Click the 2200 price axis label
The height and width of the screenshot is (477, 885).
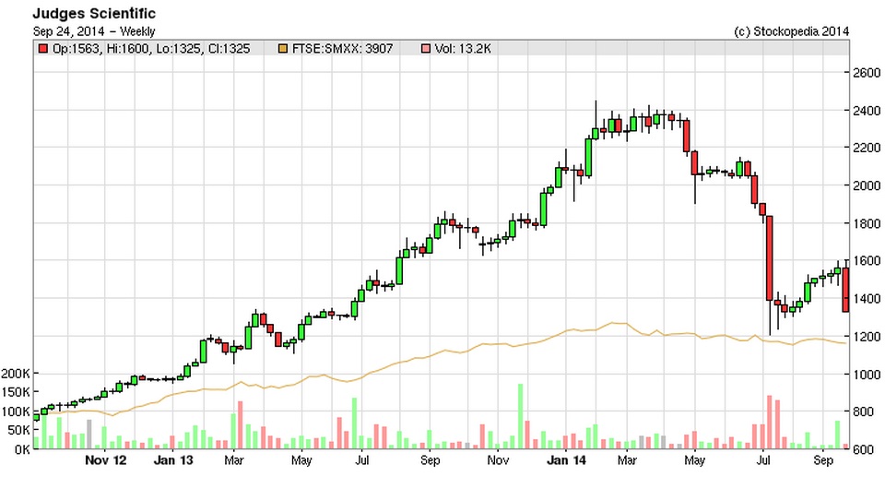tap(867, 148)
